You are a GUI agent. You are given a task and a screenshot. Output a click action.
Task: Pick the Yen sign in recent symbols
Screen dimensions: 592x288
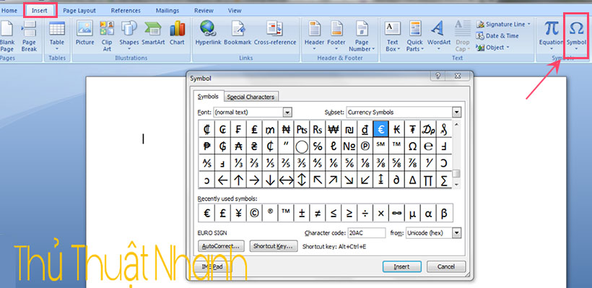click(x=238, y=213)
